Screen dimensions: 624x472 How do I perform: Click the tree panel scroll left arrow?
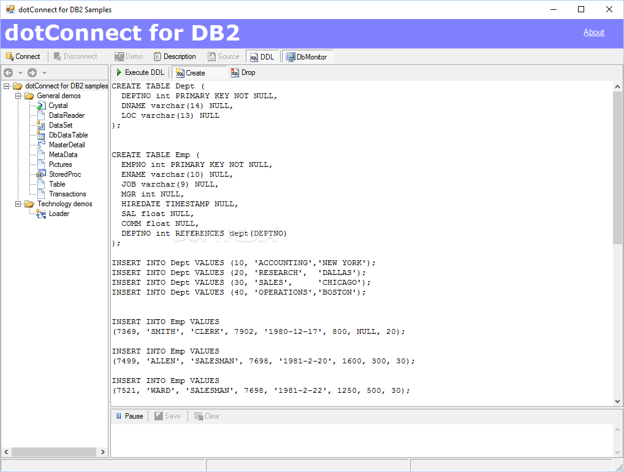(6, 452)
